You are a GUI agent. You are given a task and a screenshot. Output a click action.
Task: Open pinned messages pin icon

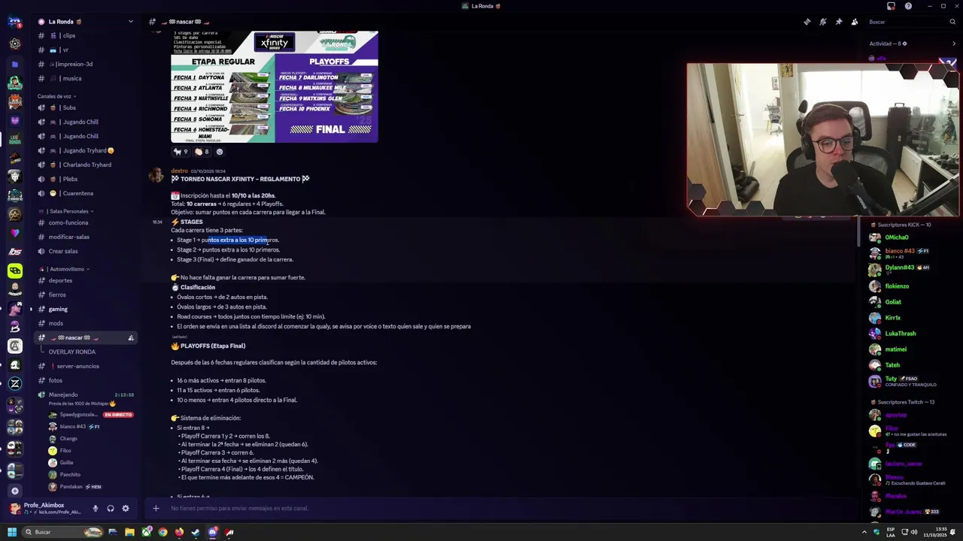[839, 22]
